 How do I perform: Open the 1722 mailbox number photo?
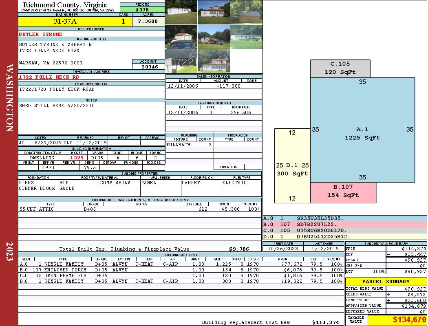tap(181, 62)
